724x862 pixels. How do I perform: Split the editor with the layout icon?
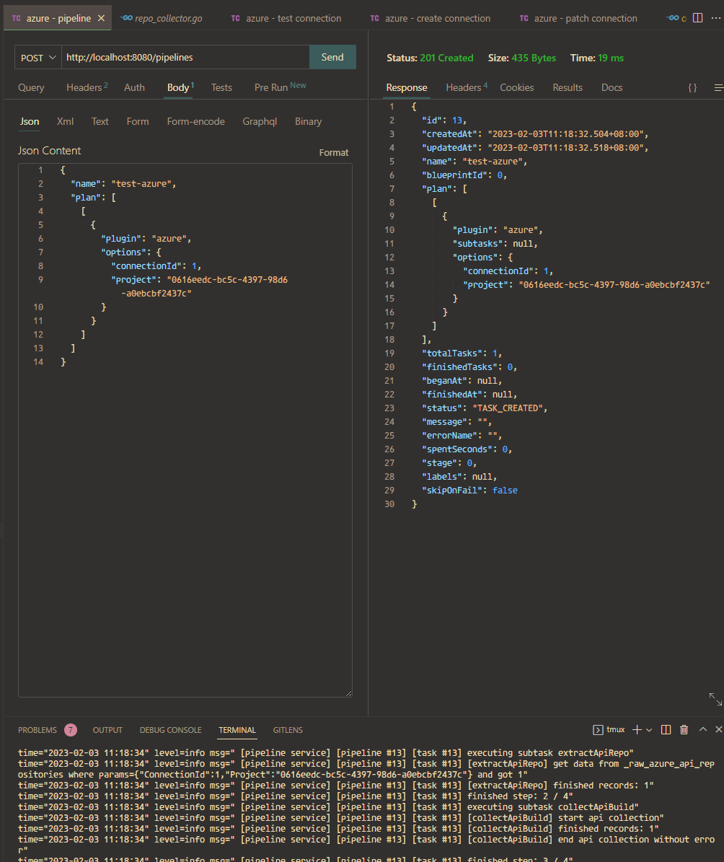(x=697, y=17)
